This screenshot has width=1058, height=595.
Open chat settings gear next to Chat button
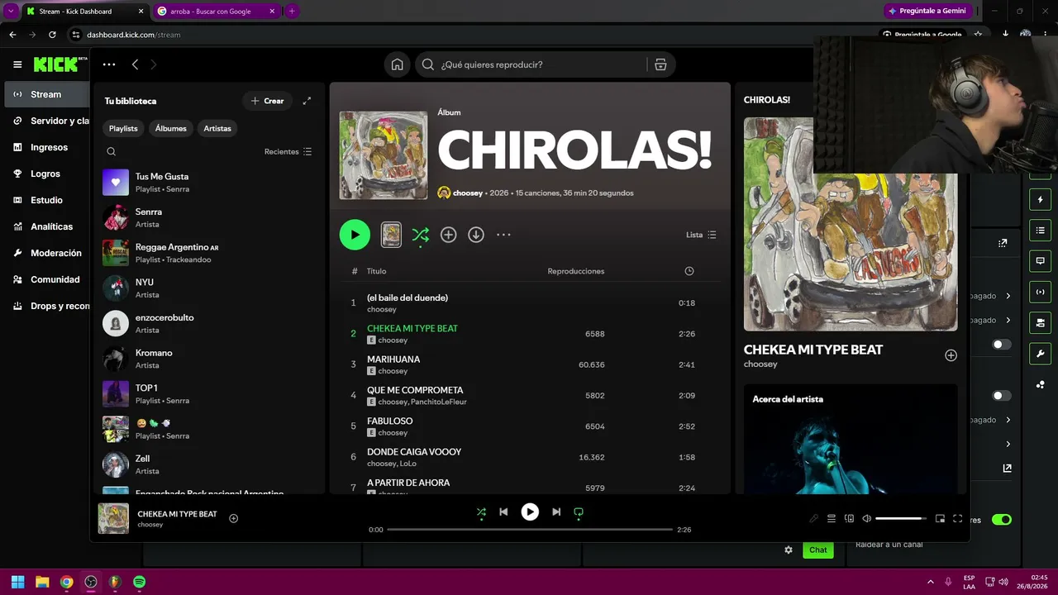coord(789,550)
